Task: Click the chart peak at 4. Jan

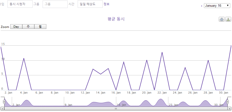Action: click(x=24, y=58)
